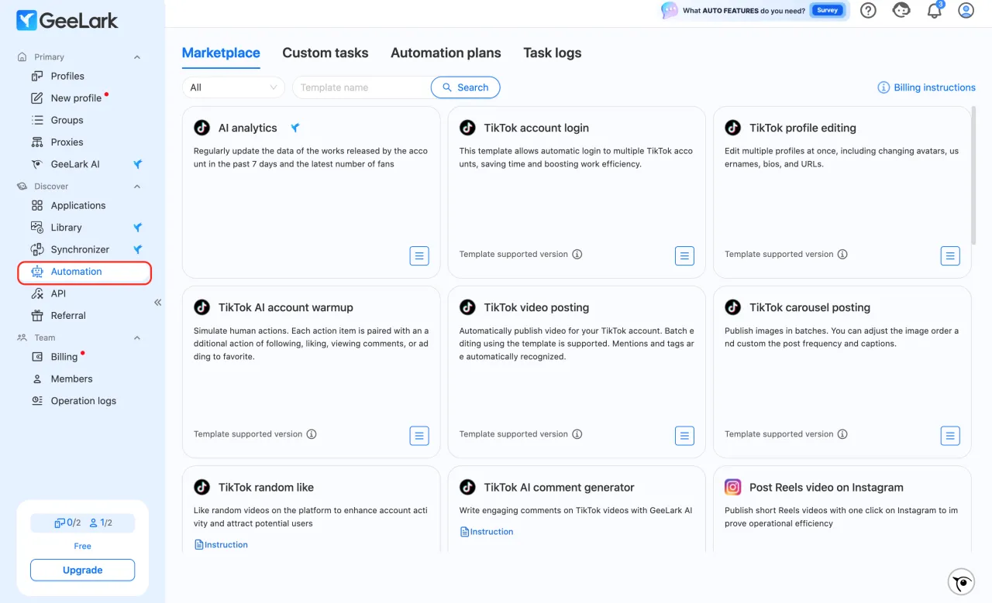
Task: Click the customer support headset icon
Action: coord(901,10)
